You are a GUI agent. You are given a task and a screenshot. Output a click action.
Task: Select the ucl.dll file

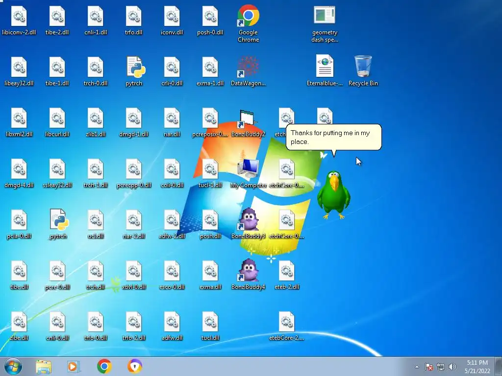(96, 224)
